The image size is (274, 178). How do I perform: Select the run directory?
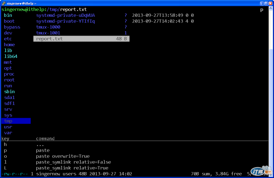pyautogui.click(x=8, y=86)
